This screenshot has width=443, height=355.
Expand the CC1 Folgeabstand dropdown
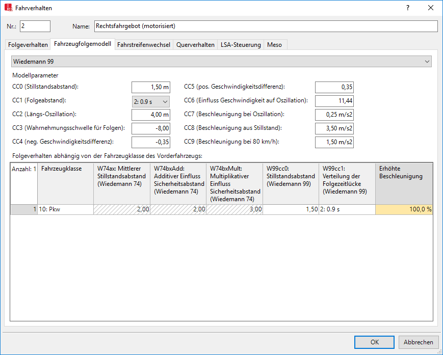[150, 101]
